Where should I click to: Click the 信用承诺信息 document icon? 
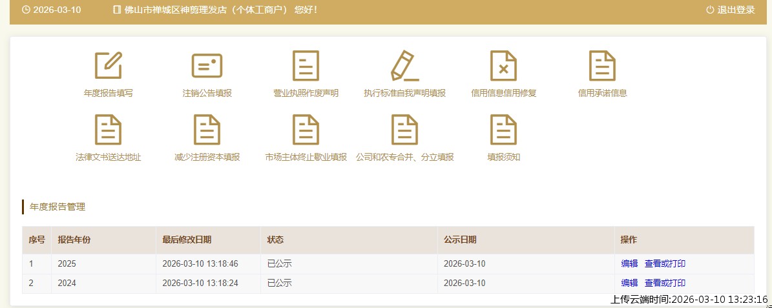point(602,65)
